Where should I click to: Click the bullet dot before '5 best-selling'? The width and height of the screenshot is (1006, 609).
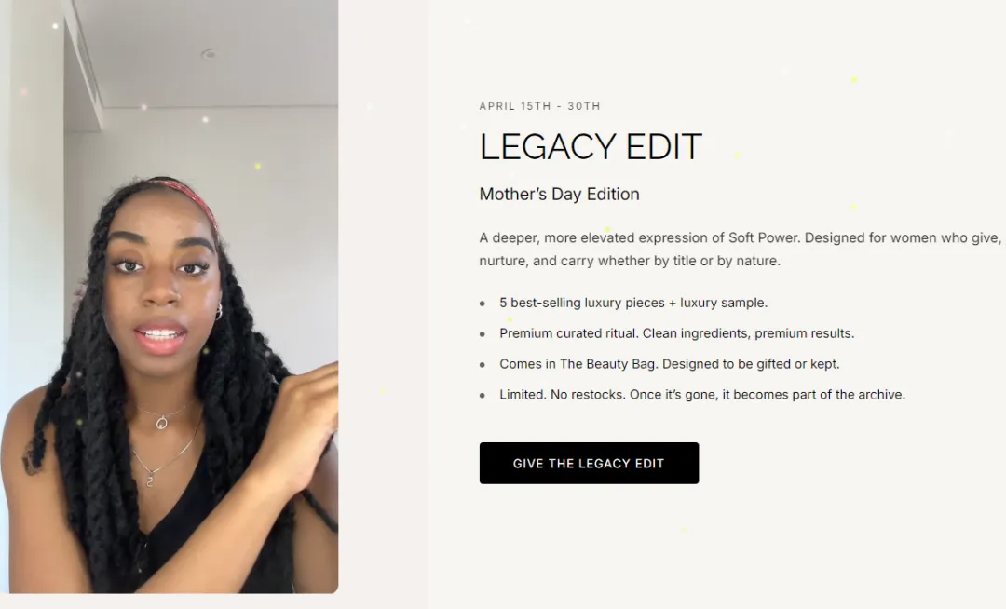(483, 304)
